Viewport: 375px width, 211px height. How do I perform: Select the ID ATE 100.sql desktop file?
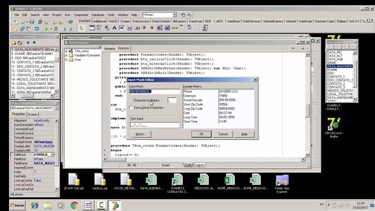74,182
